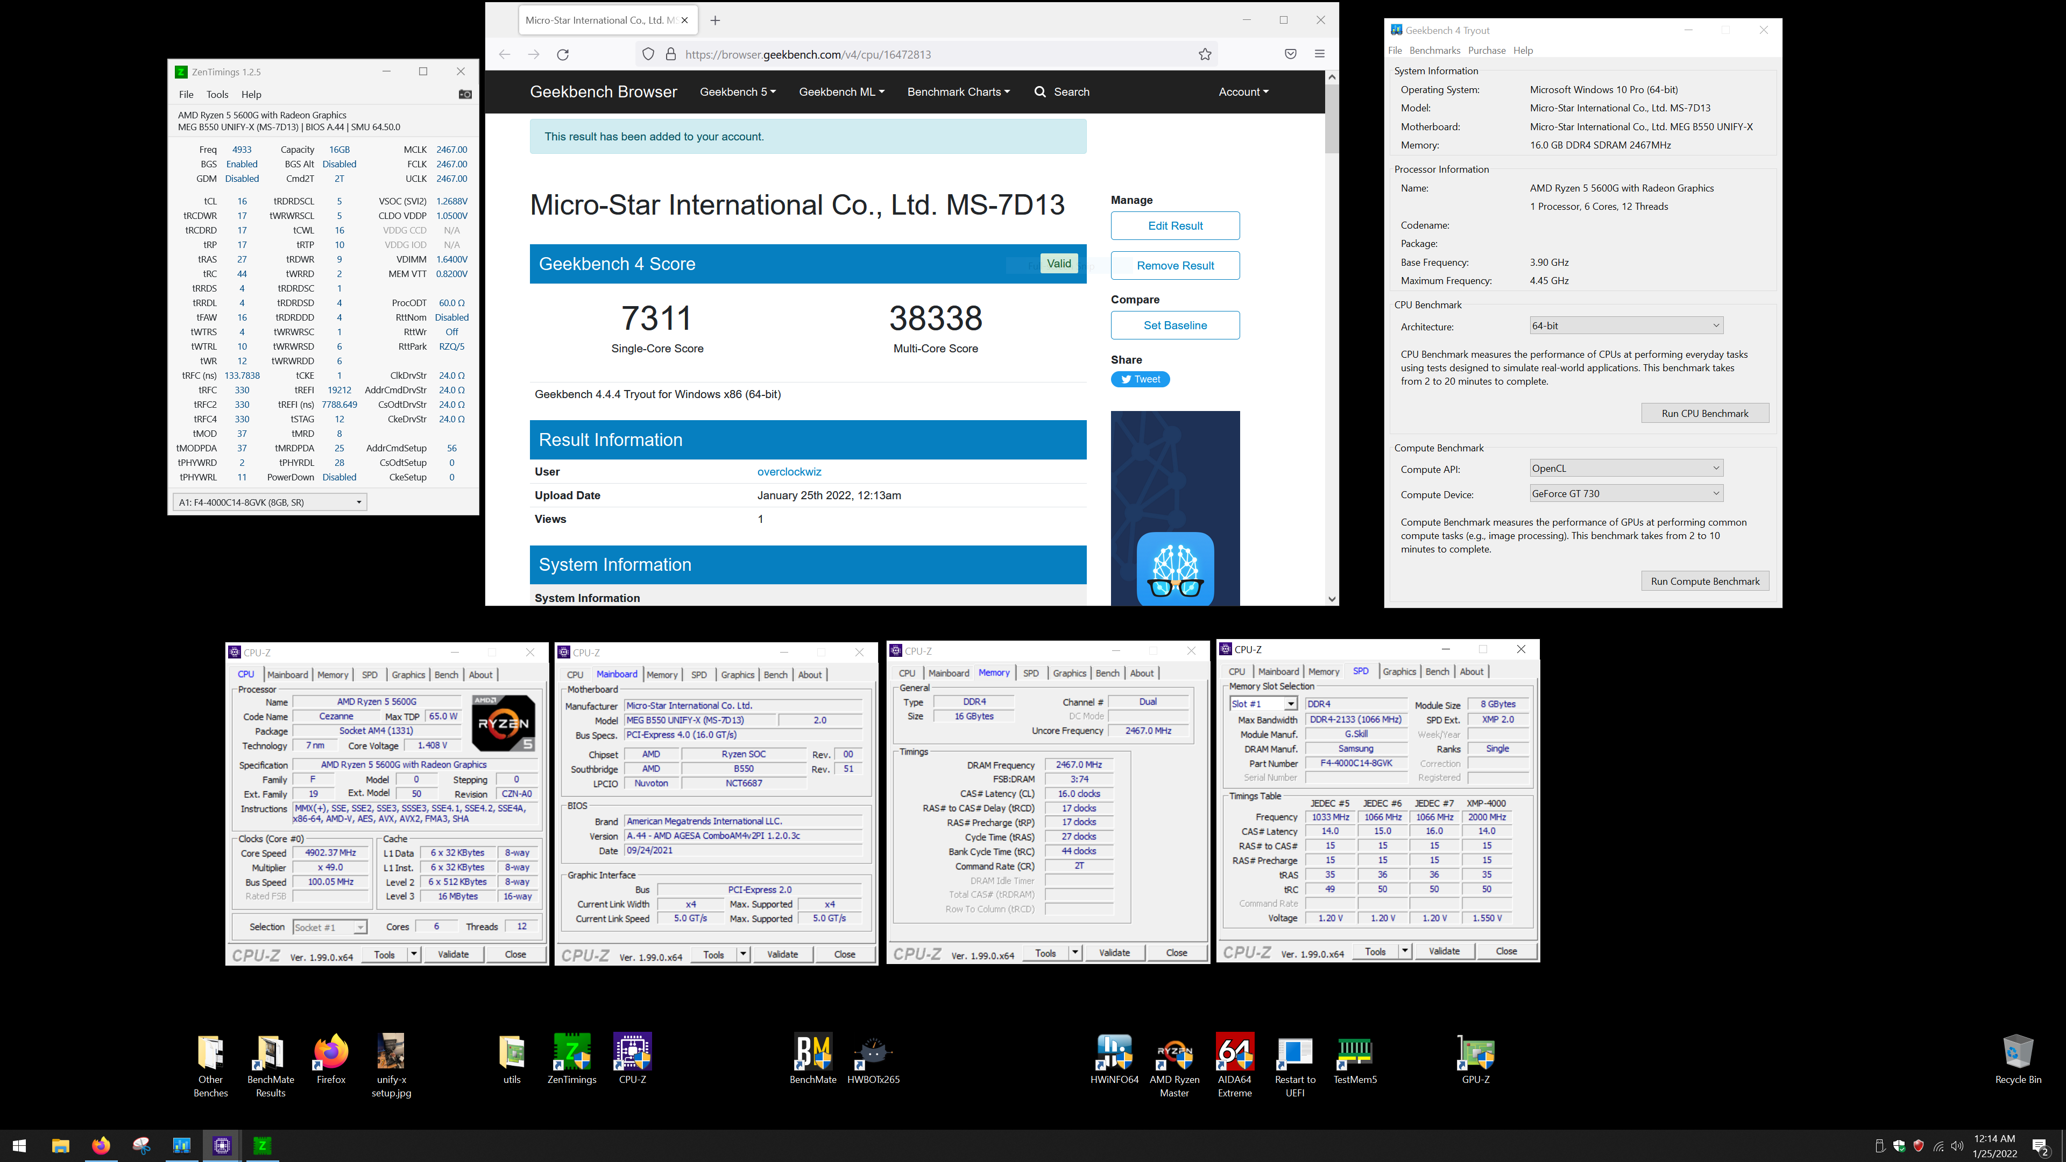Select Graphics tab in CPU-Z Memory window

[x=1069, y=673]
